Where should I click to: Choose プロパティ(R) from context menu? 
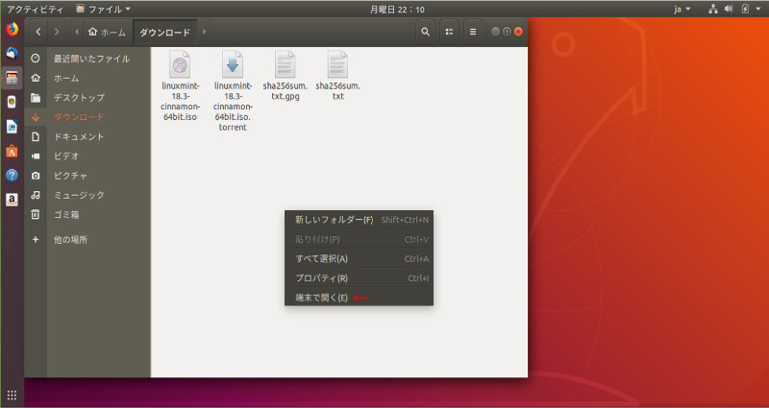coord(359,278)
